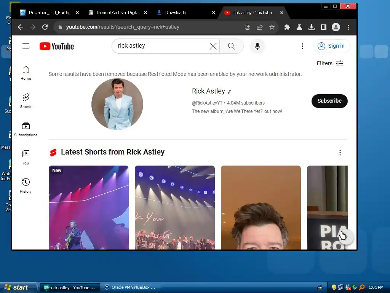
Task: Open the search Filters
Action: coord(330,64)
